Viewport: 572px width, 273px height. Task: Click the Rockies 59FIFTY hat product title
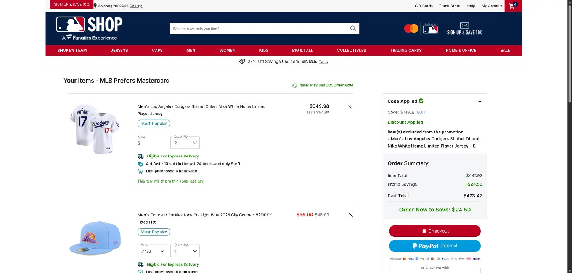(x=204, y=218)
